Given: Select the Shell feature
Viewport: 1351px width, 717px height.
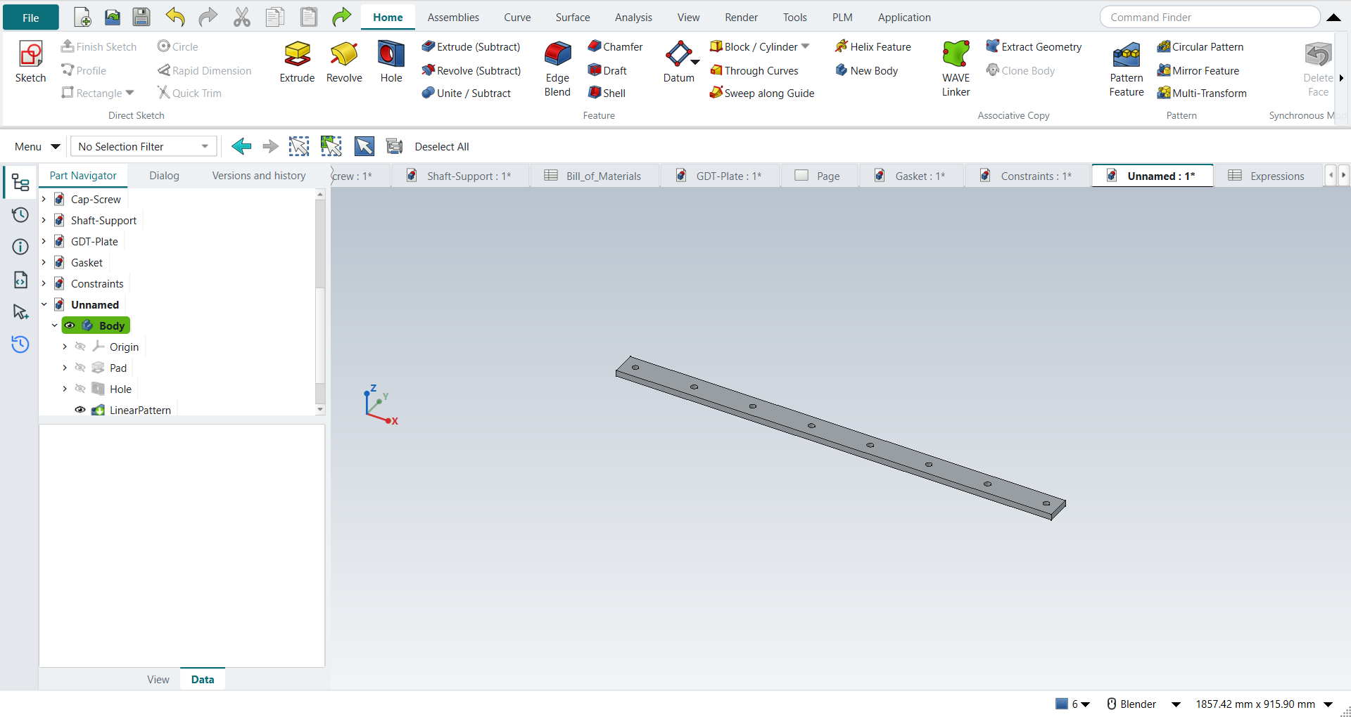Looking at the screenshot, I should (607, 93).
